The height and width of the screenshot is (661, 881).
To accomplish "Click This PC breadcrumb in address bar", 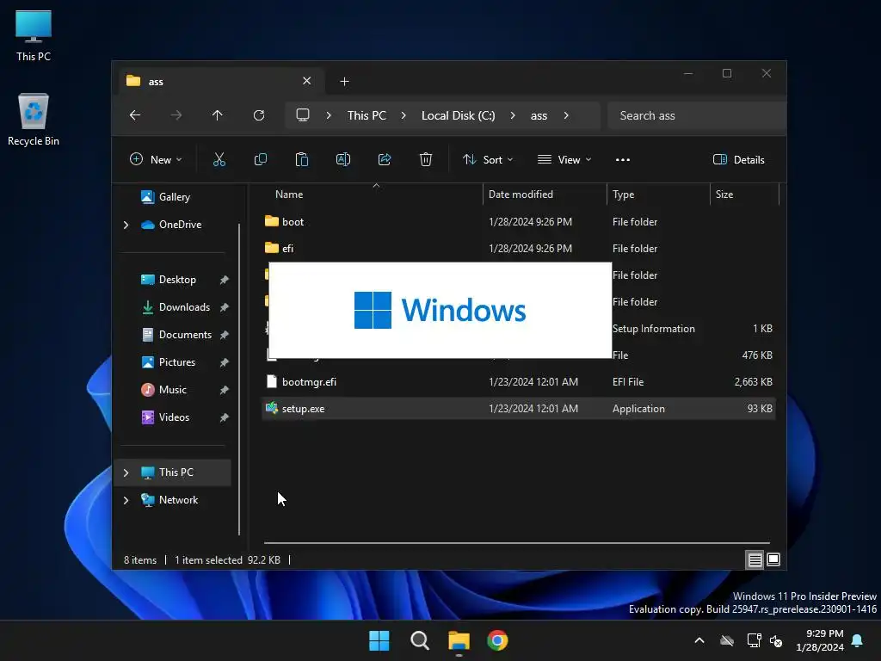I will [x=367, y=115].
